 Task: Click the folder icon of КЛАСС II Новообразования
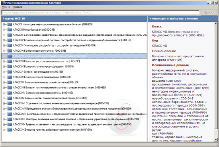click(x=10, y=30)
